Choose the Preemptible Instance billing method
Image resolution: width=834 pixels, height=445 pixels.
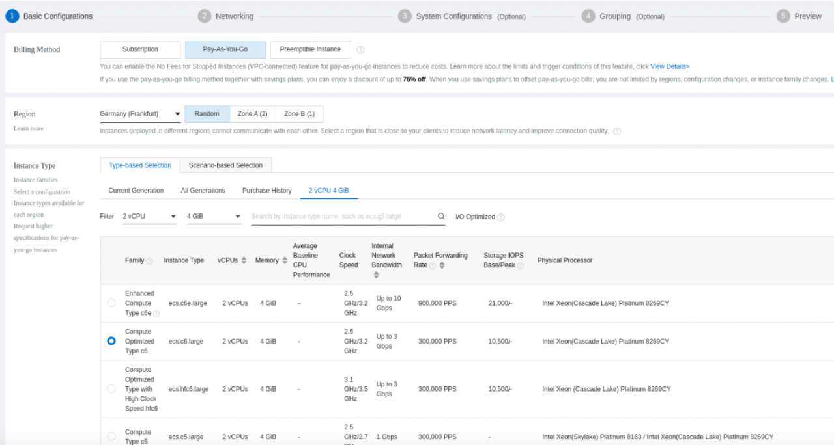(x=310, y=49)
